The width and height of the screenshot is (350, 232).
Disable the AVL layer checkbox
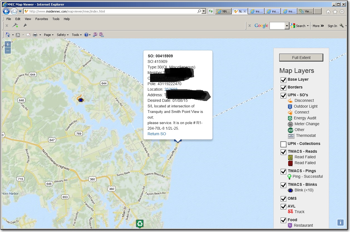point(283,207)
